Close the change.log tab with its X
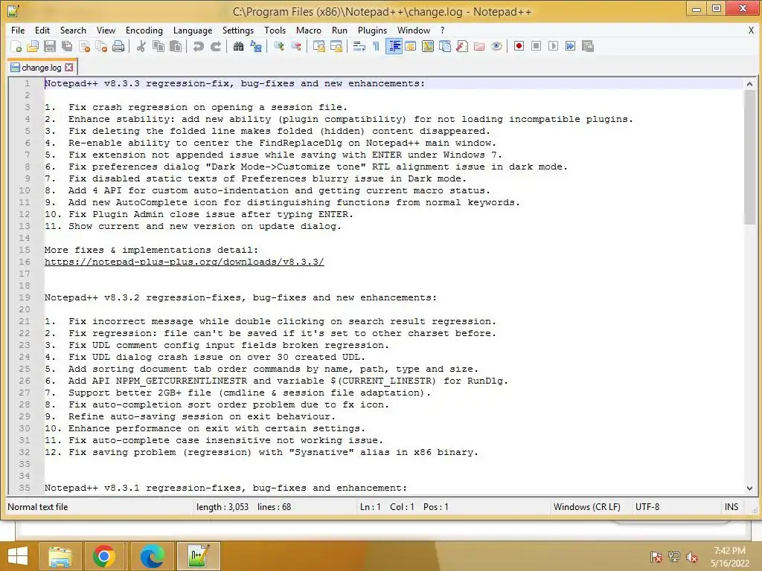 pyautogui.click(x=69, y=68)
